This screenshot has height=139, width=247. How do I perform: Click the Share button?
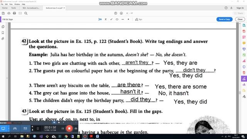(239, 13)
